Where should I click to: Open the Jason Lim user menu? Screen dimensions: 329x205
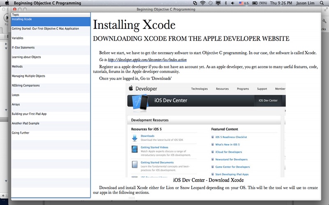click(x=305, y=3)
